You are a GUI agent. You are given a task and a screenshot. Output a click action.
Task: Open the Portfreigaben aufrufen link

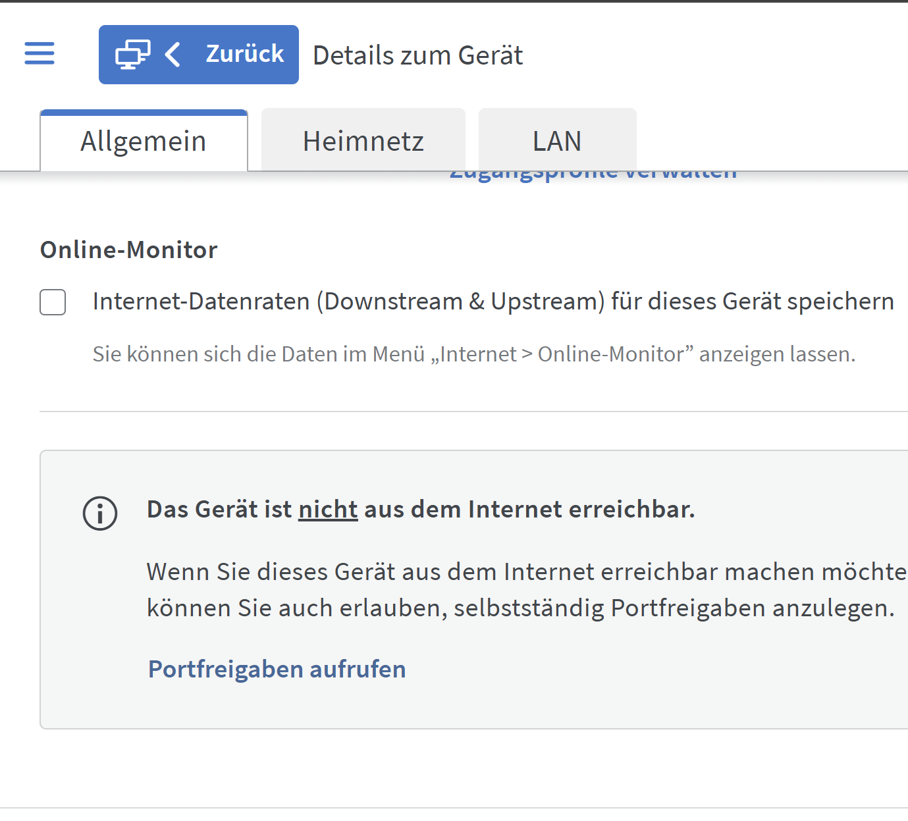tap(277, 669)
